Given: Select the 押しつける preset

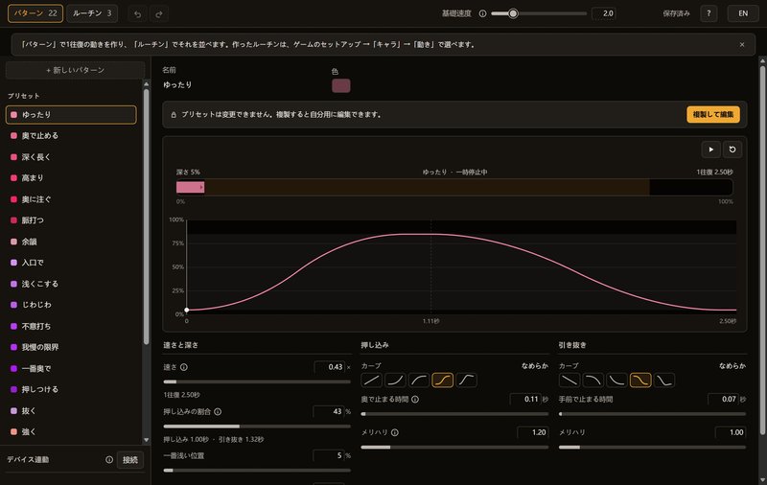Looking at the screenshot, I should 71,389.
